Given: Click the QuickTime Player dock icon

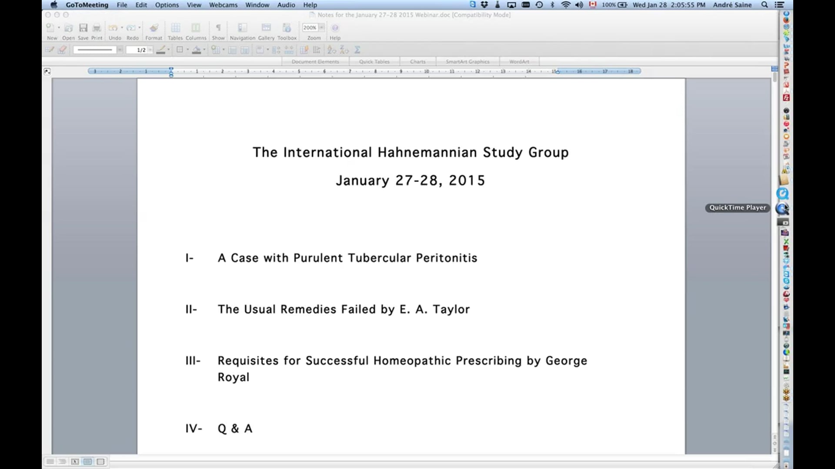Looking at the screenshot, I should click(x=783, y=209).
